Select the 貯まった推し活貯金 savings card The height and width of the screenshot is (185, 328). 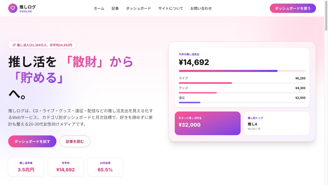coord(208,123)
